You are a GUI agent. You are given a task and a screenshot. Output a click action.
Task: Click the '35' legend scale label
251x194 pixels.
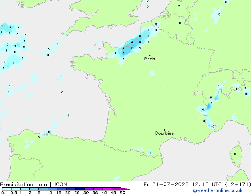point(95,192)
